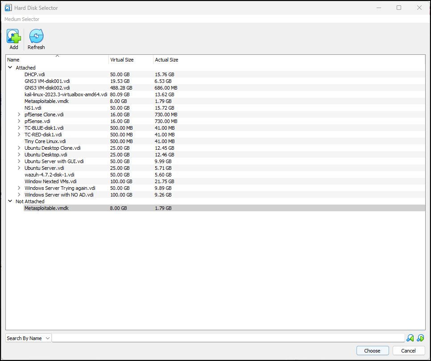
Task: Select Tiny Core Linux.vdi disk
Action: 46,141
